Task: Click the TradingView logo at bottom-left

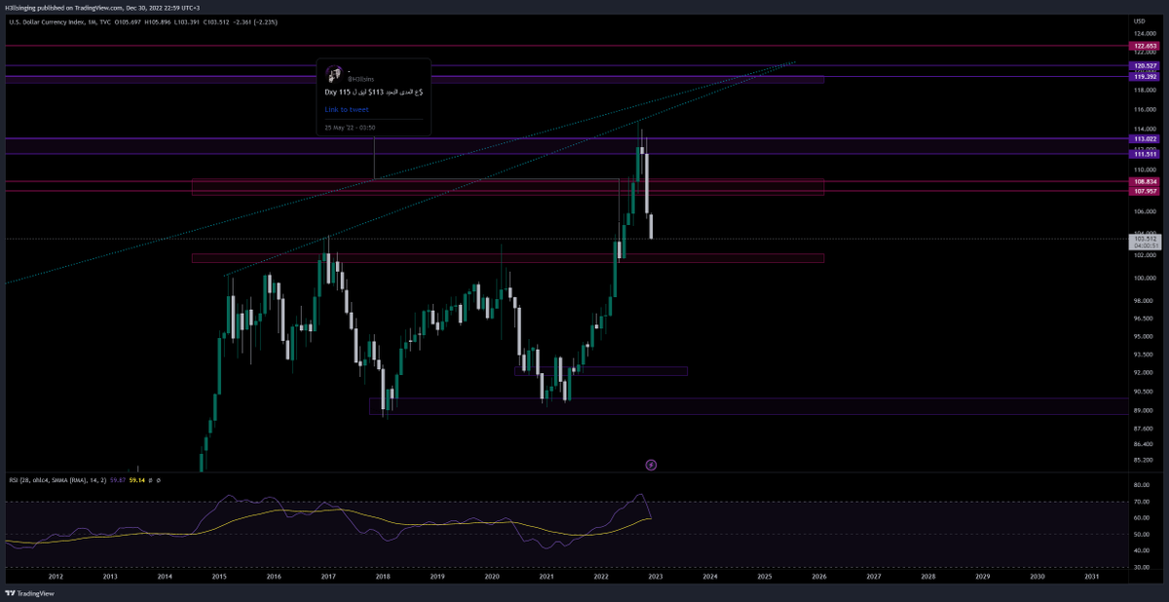Action: (27, 592)
